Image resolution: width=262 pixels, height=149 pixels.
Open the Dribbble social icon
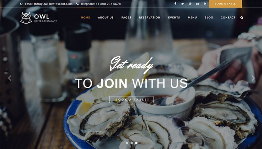click(190, 4)
